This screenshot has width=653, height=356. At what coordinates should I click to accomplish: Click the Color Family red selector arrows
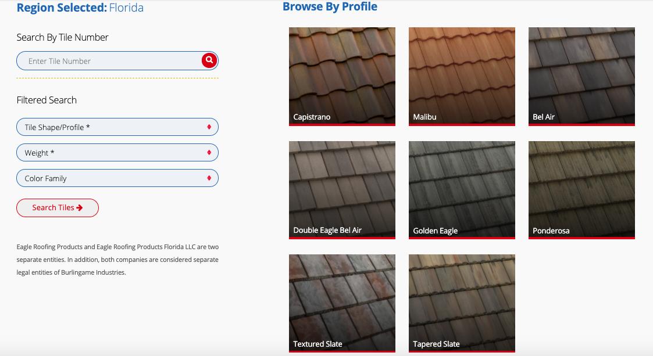(x=209, y=178)
